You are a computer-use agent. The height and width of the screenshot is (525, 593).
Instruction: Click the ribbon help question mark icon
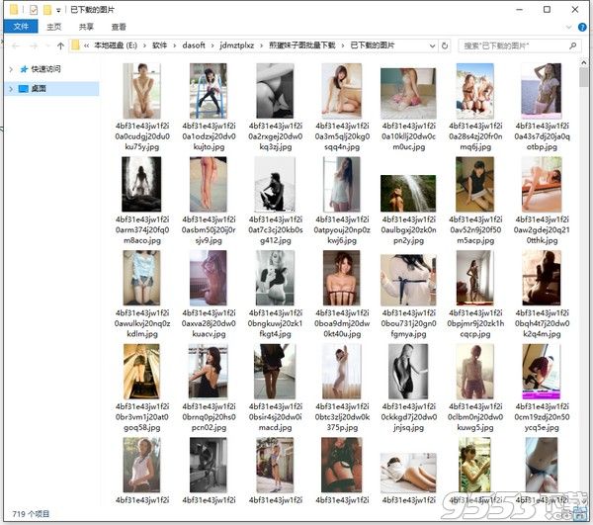point(584,27)
